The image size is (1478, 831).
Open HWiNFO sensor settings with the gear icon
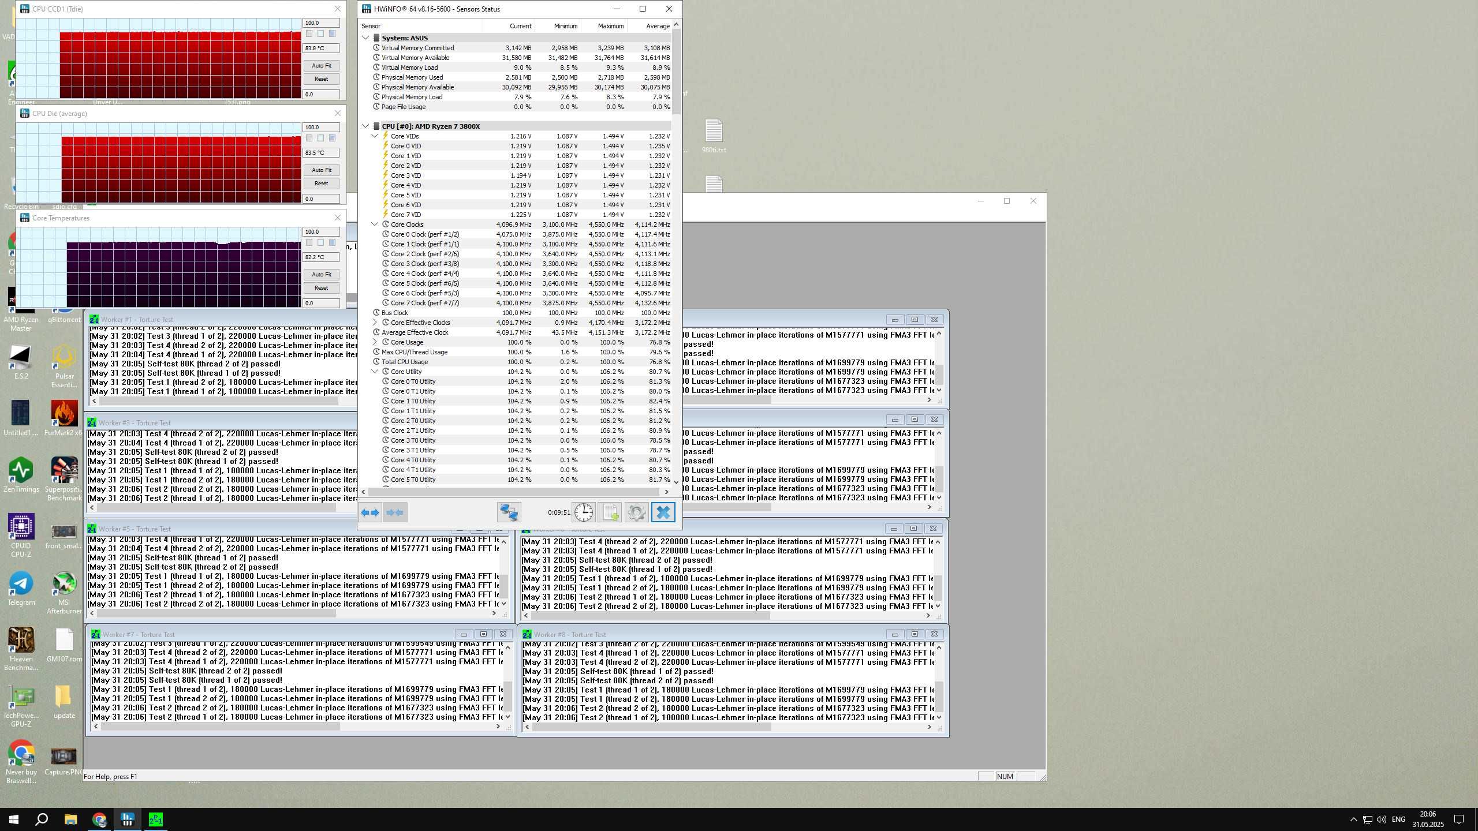click(636, 512)
